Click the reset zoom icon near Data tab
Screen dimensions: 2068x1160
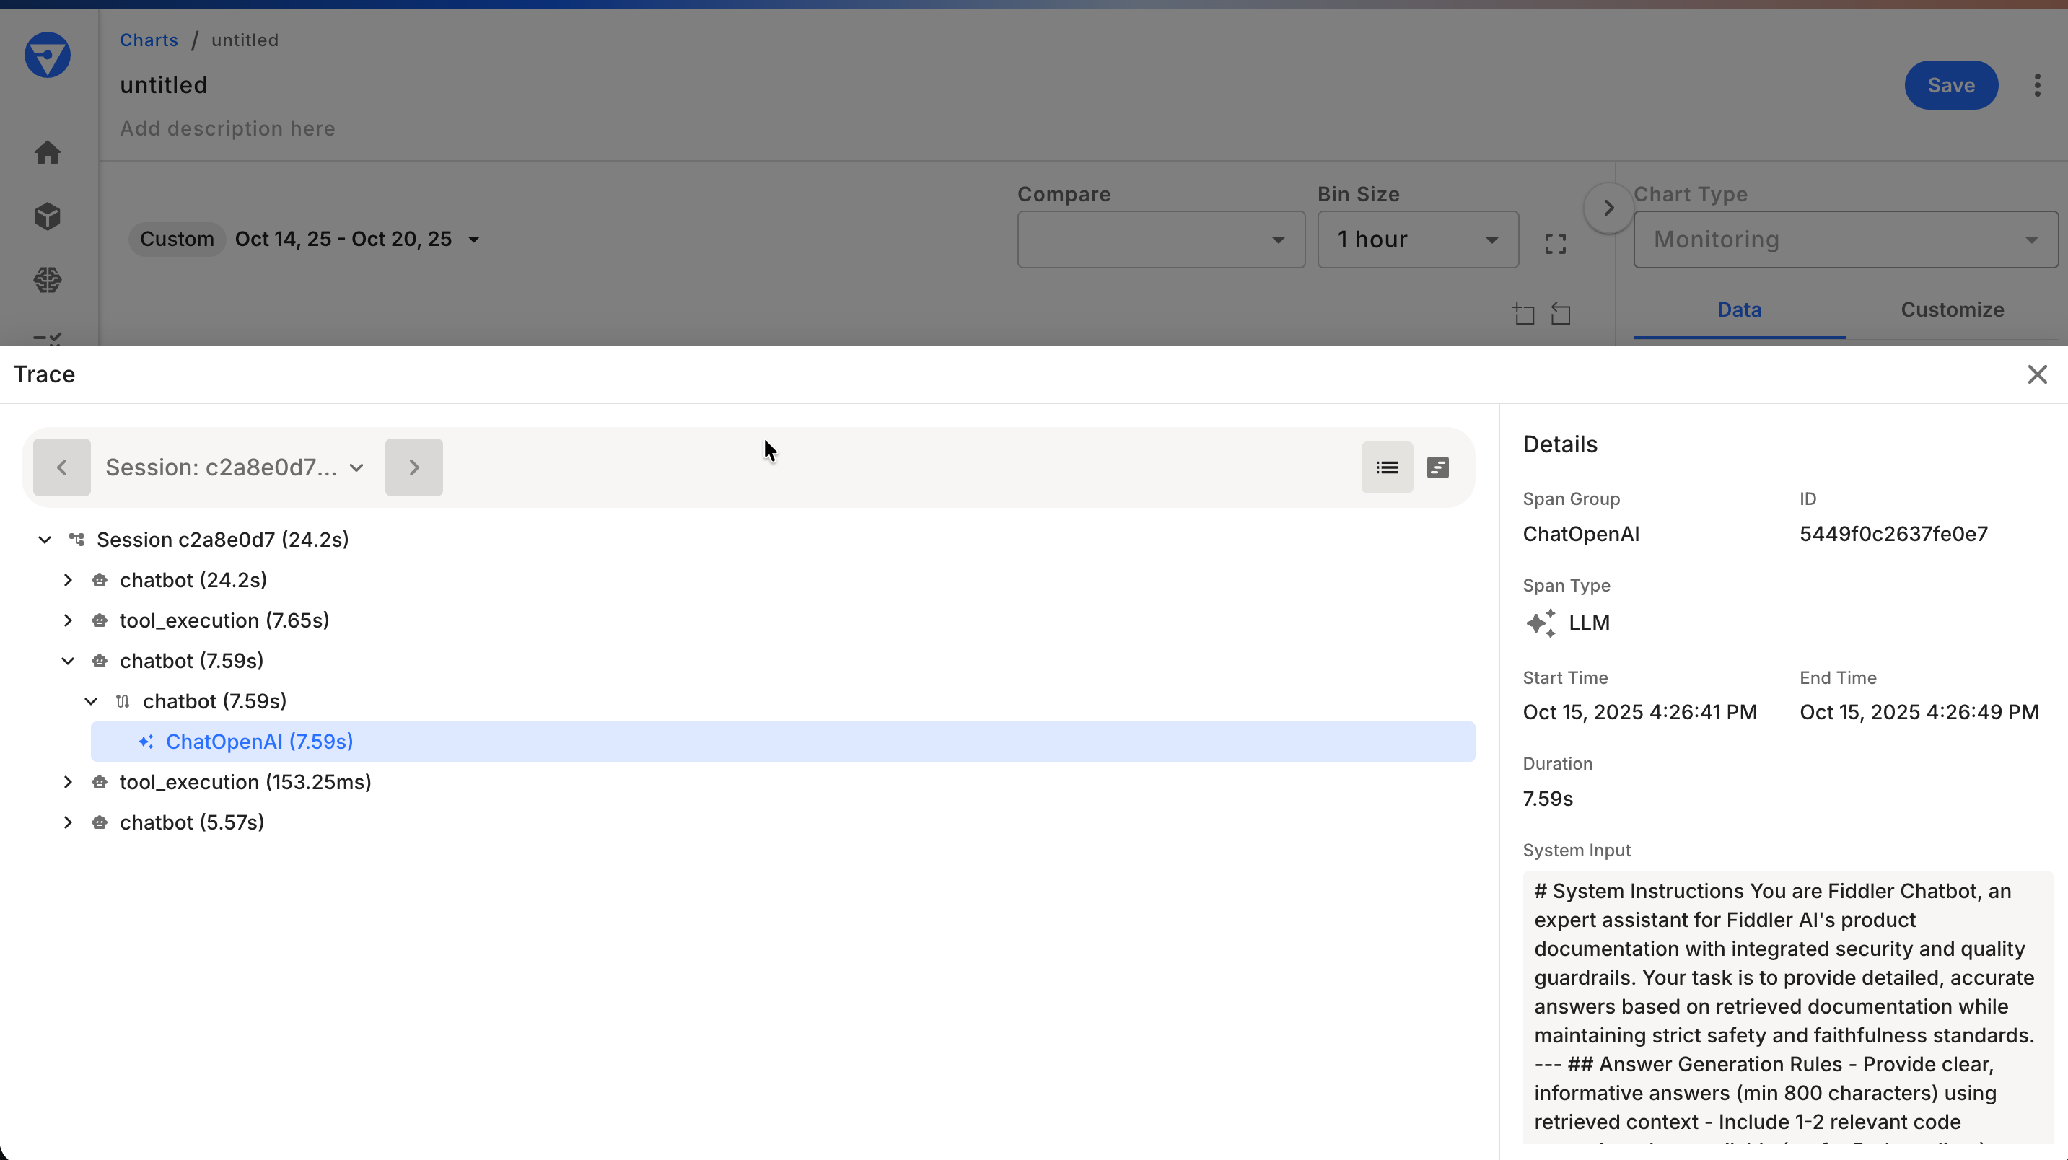point(1561,314)
